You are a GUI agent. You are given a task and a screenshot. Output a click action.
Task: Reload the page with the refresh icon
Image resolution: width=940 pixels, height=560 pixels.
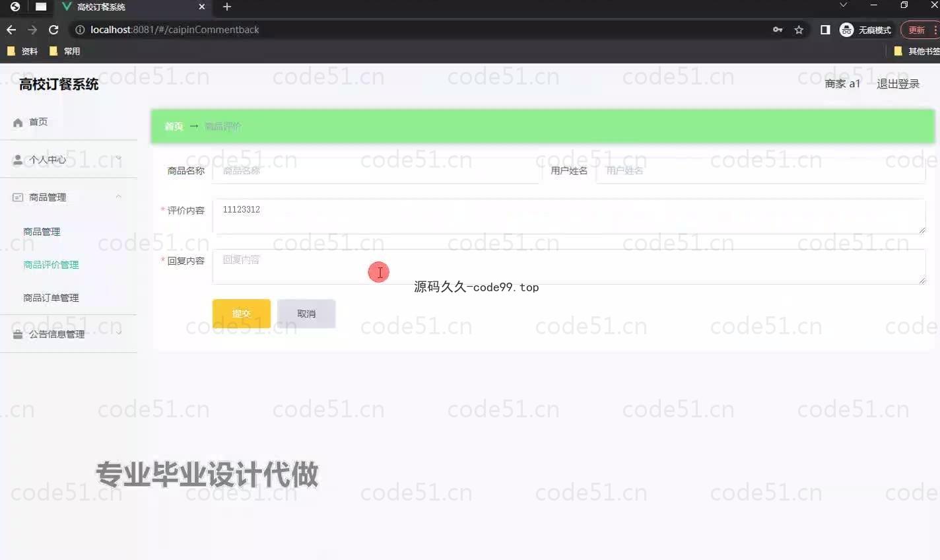[54, 30]
